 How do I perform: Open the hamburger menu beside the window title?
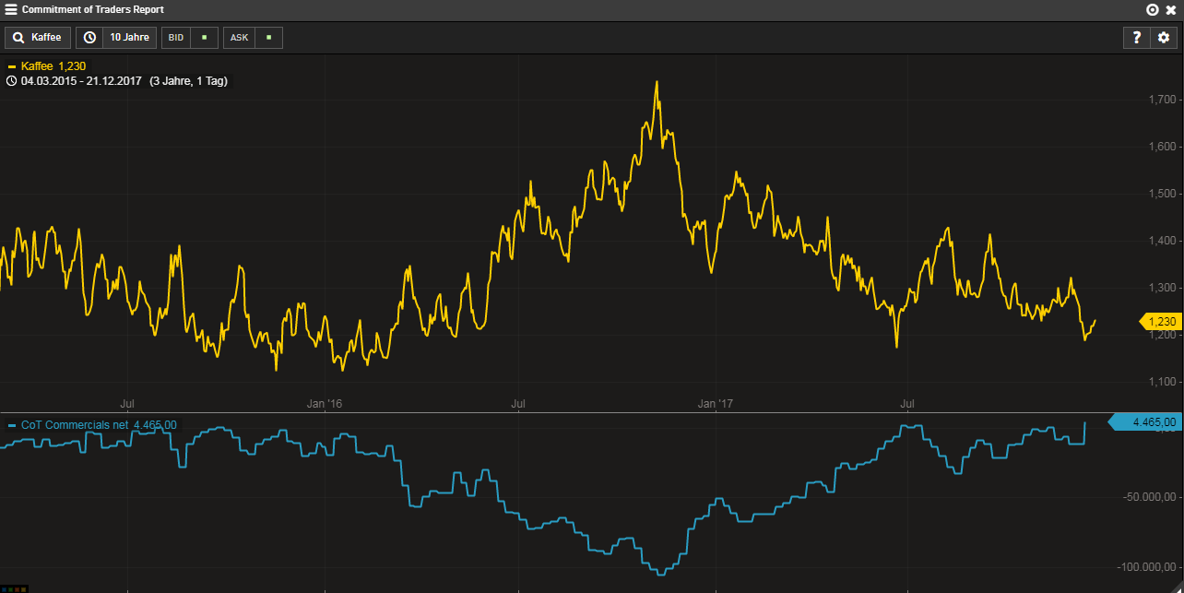pos(11,9)
